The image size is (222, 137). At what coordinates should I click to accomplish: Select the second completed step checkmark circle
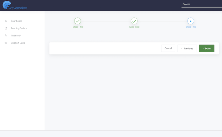(x=134, y=21)
